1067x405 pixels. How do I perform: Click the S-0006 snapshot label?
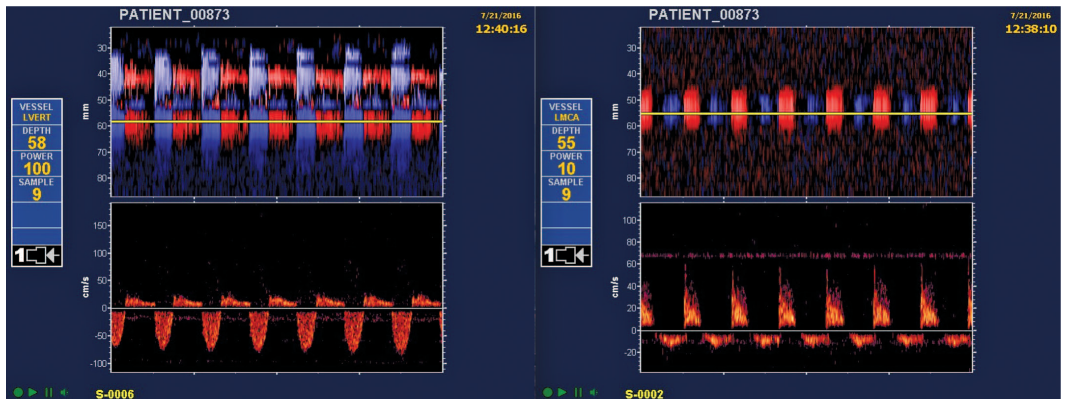point(115,394)
